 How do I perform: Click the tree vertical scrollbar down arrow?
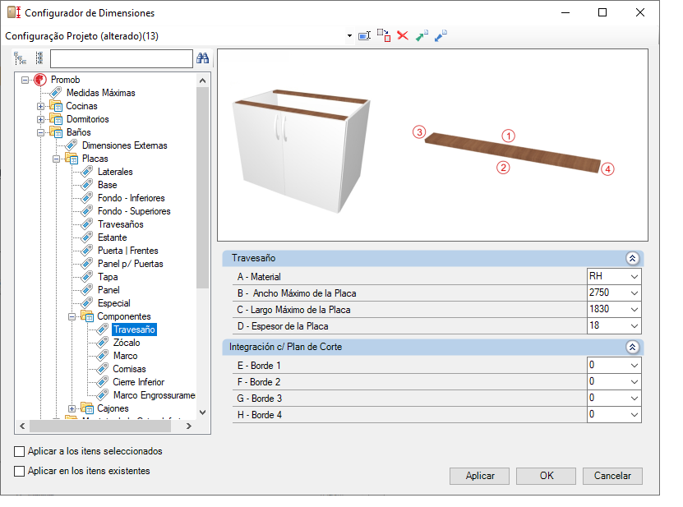click(202, 412)
